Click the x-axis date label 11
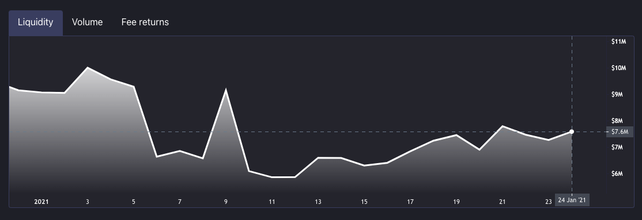This screenshot has height=220, width=642. pyautogui.click(x=272, y=202)
